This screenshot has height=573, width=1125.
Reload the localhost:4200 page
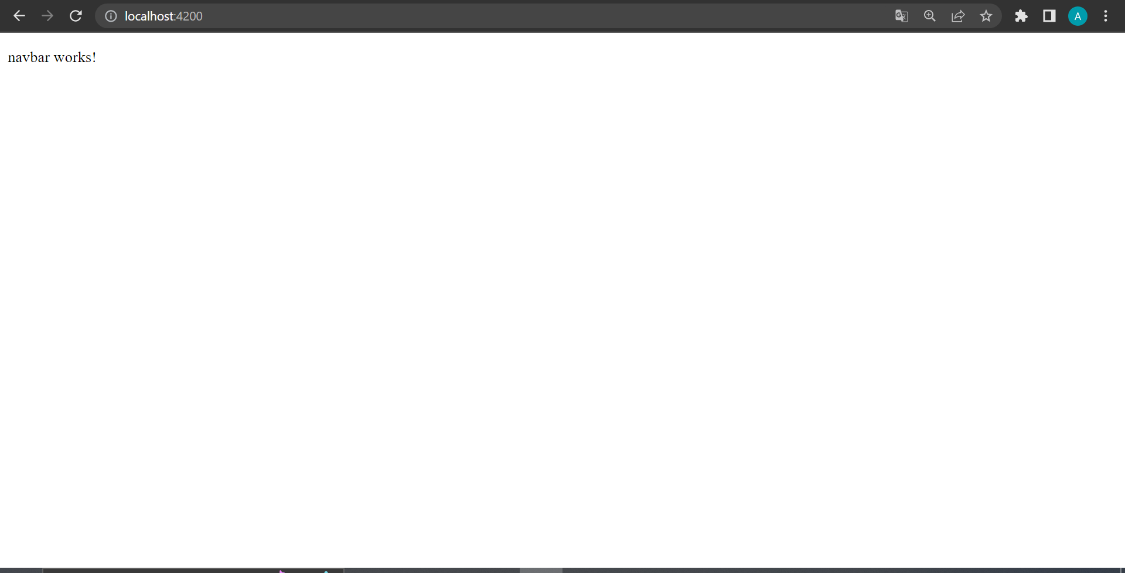pos(76,16)
